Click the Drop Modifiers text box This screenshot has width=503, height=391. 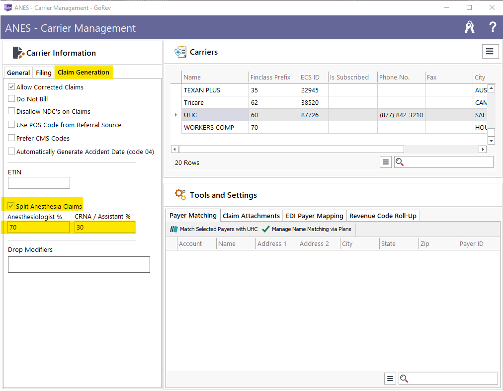(x=79, y=264)
